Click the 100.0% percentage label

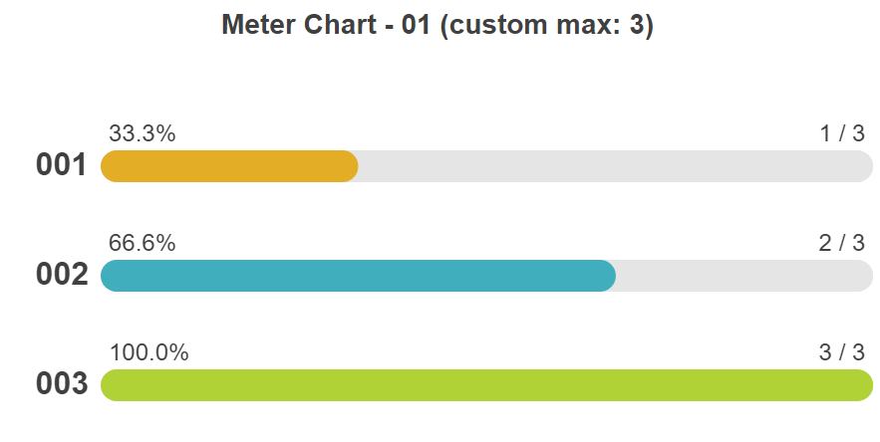tap(148, 352)
